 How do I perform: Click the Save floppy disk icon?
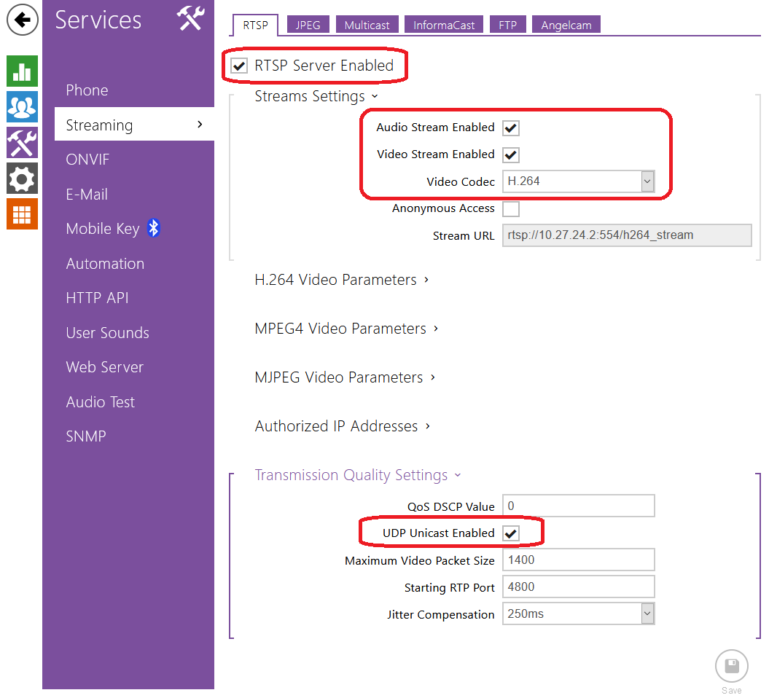731,666
